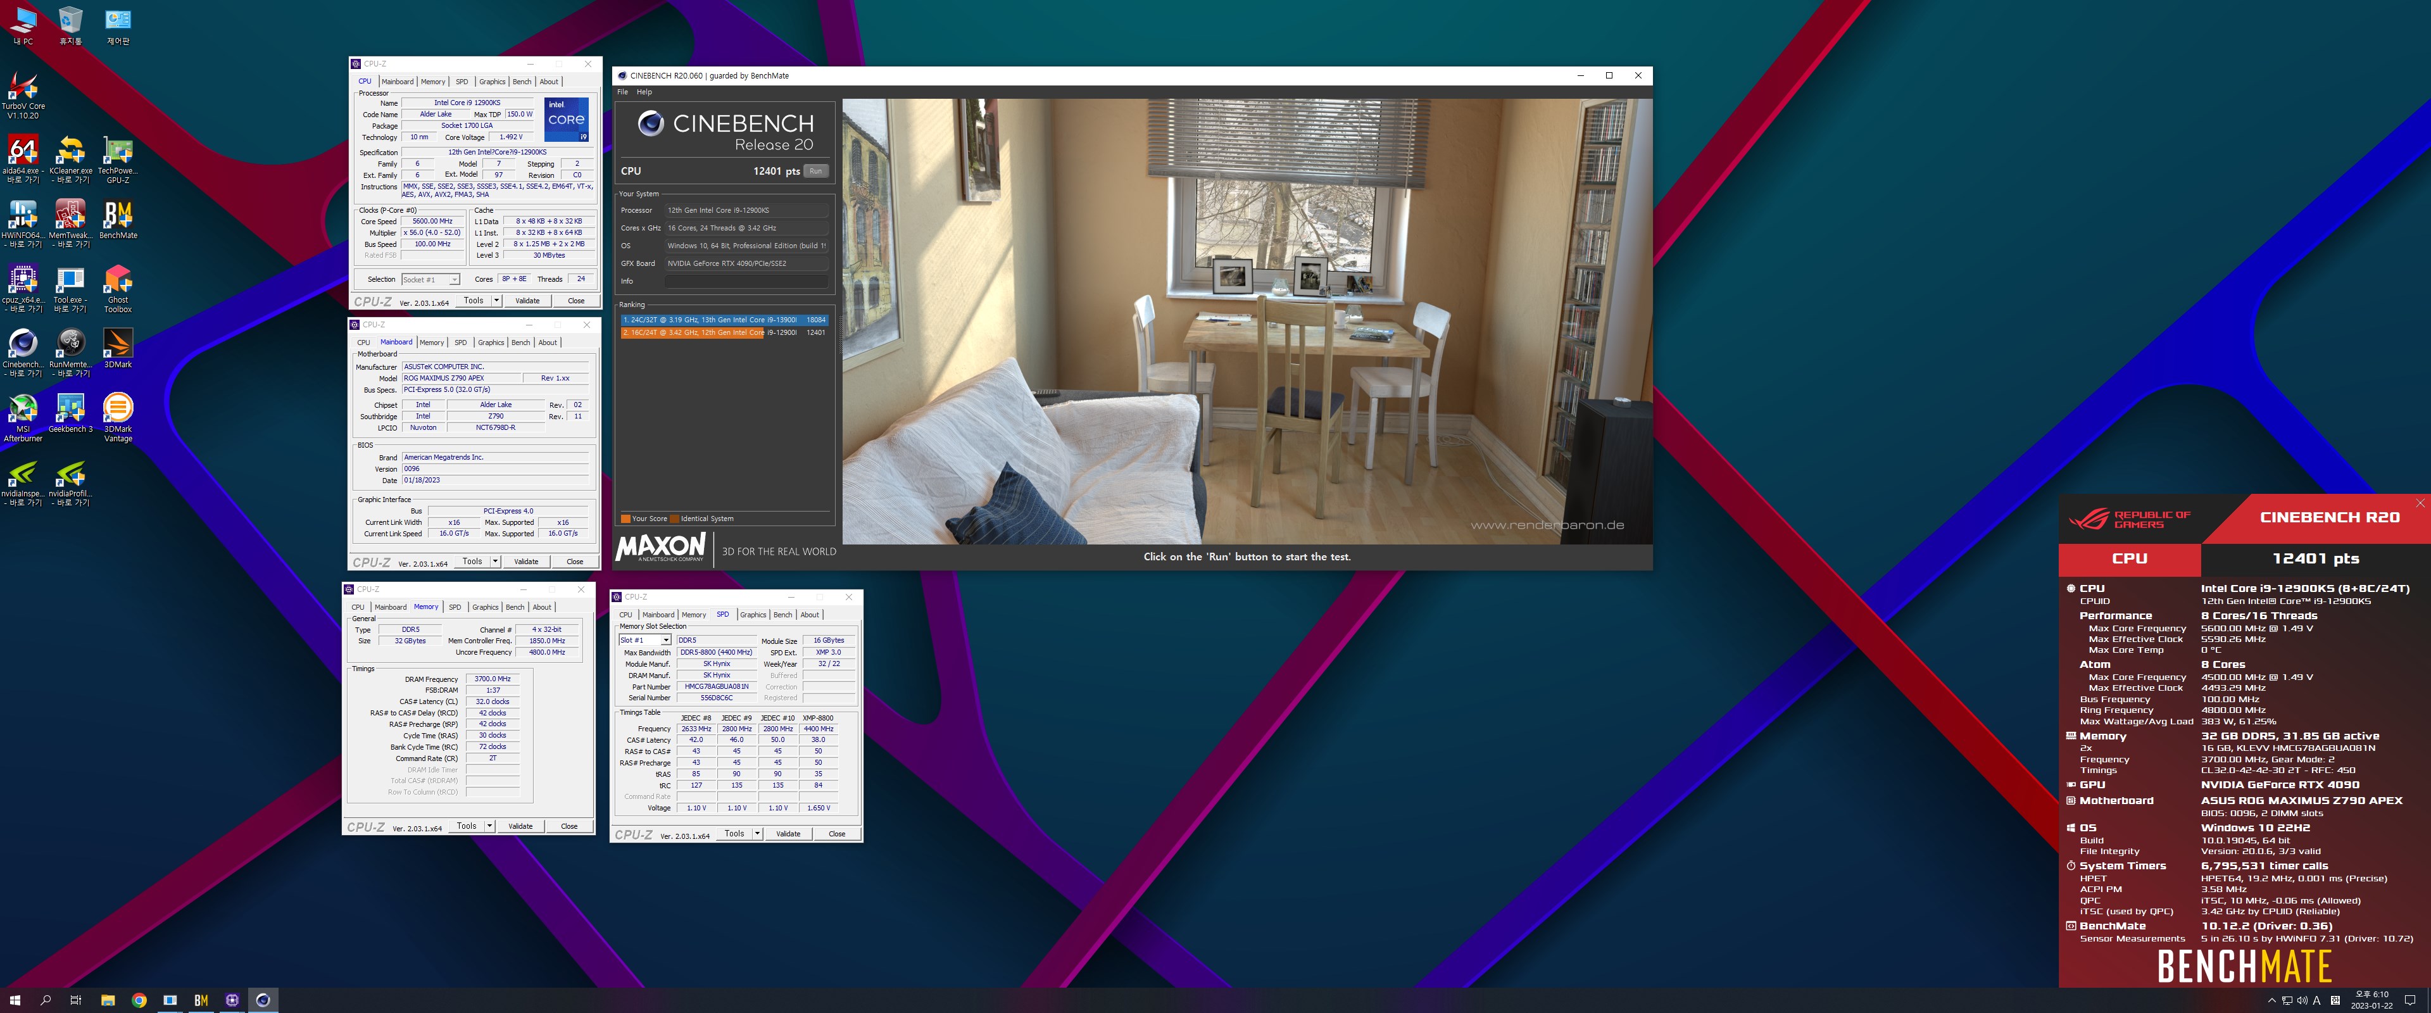Click BenchMate icon in the taskbar
The height and width of the screenshot is (1013, 2431).
point(201,1000)
